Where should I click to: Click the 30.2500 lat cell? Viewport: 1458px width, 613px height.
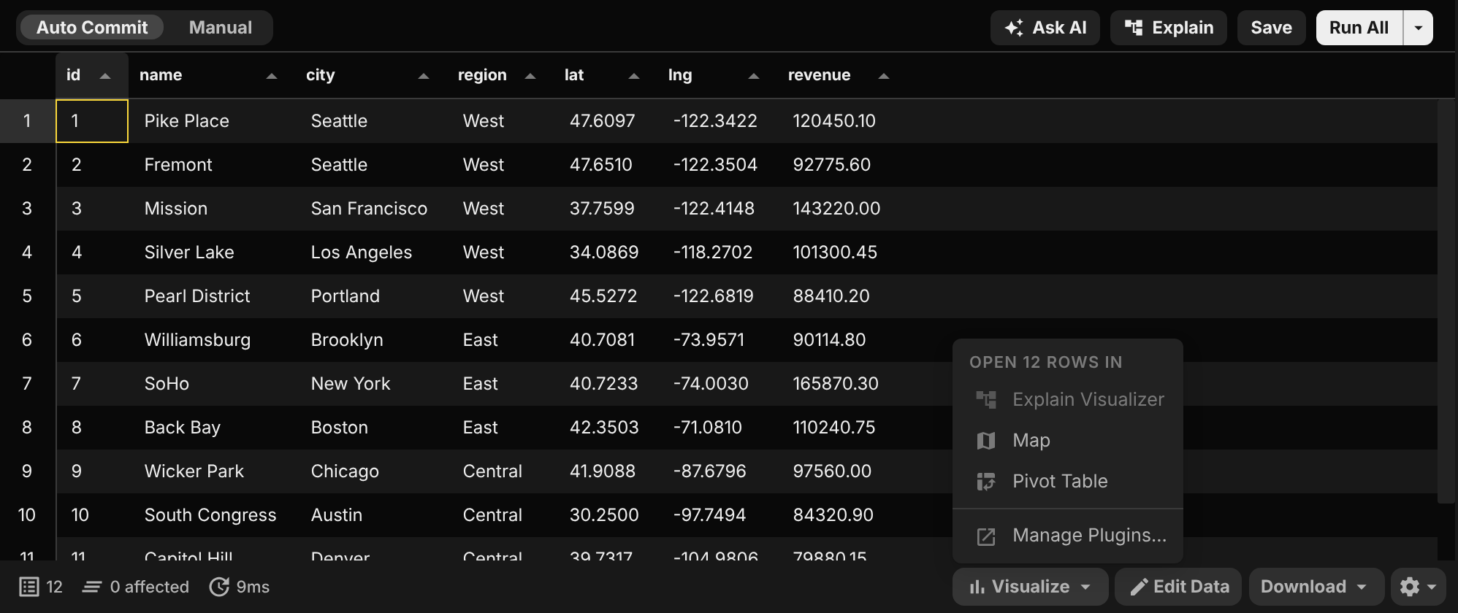606,515
